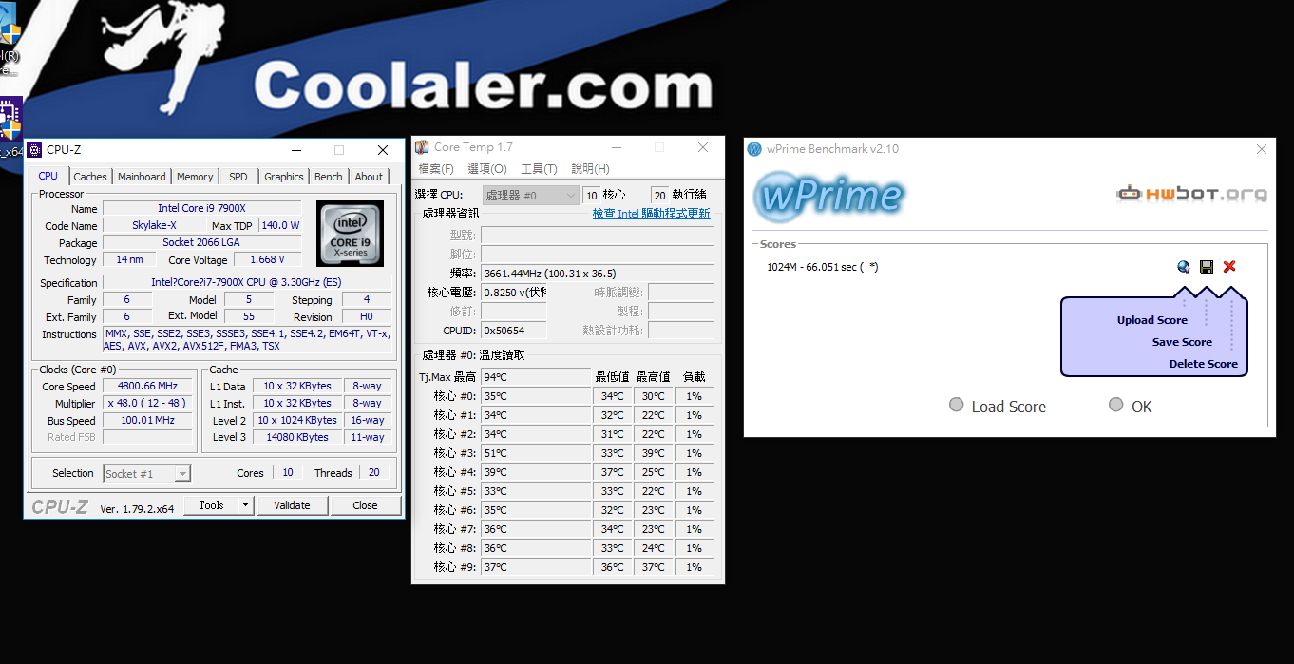The width and height of the screenshot is (1294, 664).
Task: Open the Tools dropdown arrow in CPU-Z
Action: (245, 505)
